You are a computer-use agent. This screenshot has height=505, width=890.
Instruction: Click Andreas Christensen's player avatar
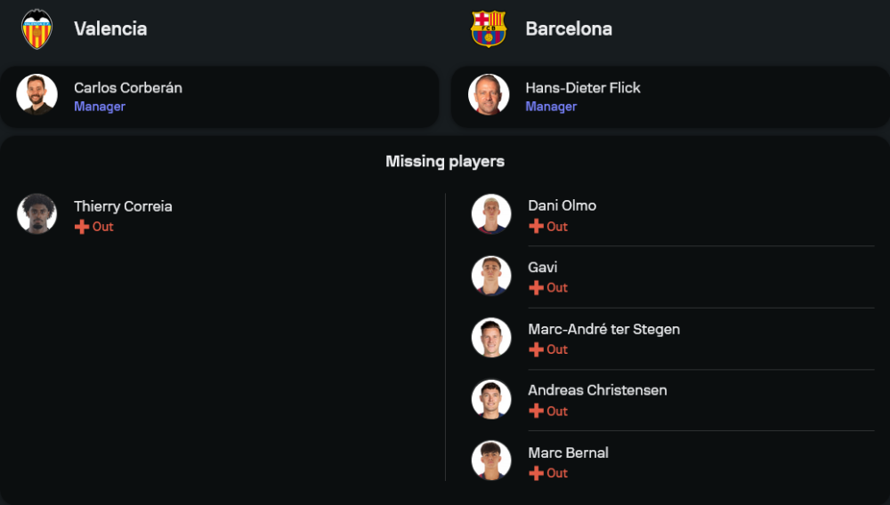tap(491, 399)
